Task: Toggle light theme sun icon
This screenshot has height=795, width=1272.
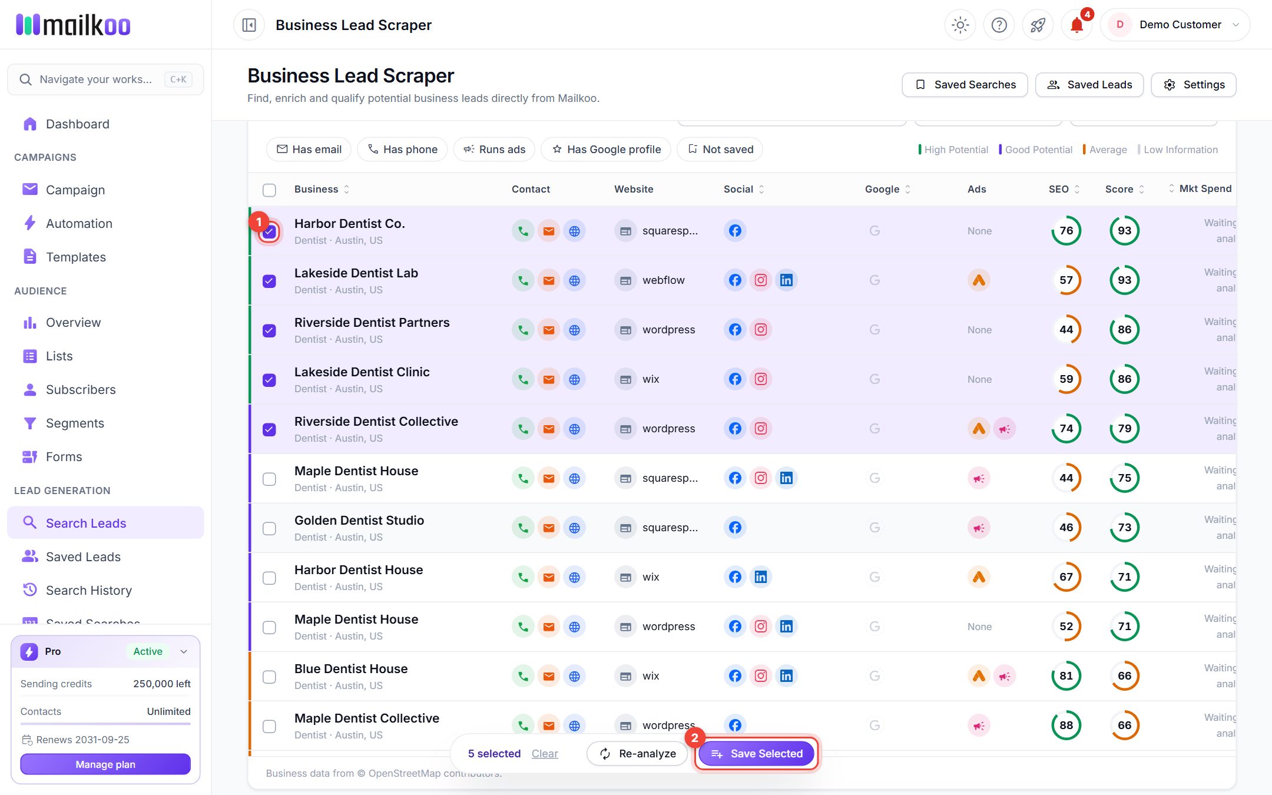Action: [x=960, y=25]
